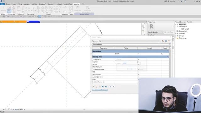
Task: Expand the Groups tree node
Action: coord(176,36)
